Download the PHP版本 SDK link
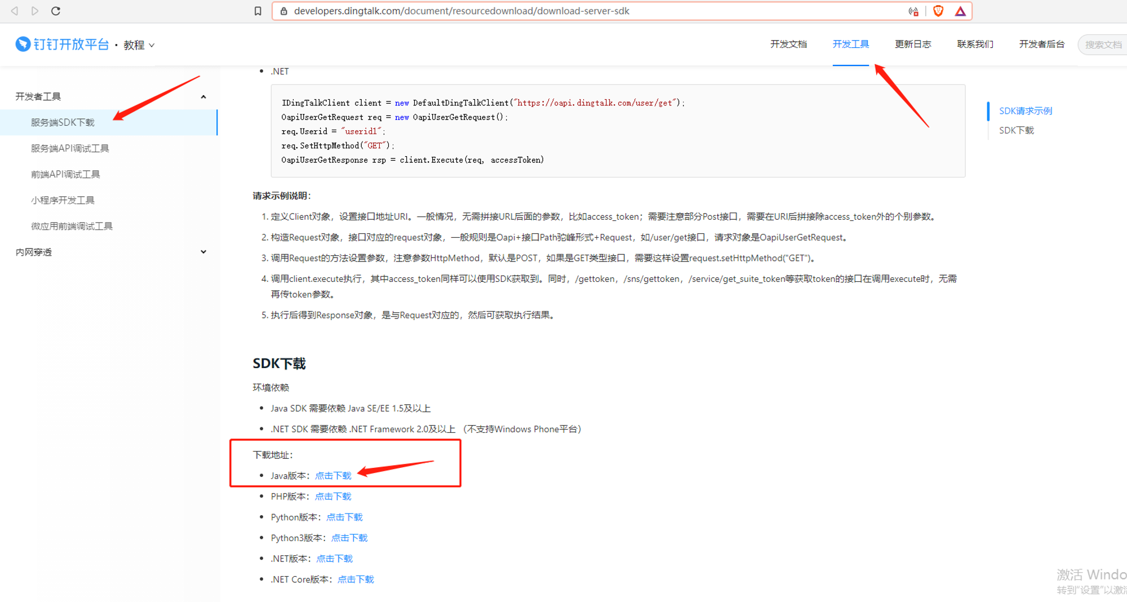The image size is (1127, 602). pyautogui.click(x=333, y=497)
